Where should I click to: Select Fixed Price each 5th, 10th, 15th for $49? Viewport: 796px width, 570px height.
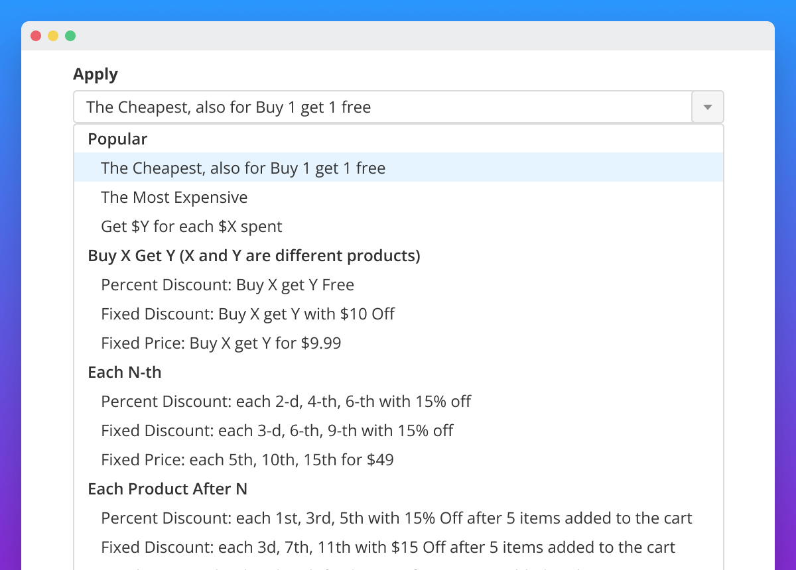[247, 459]
